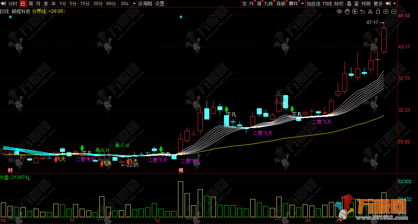Switch to the 周 weekly period tab
The width and height of the screenshot is (418, 224).
pos(30,3)
